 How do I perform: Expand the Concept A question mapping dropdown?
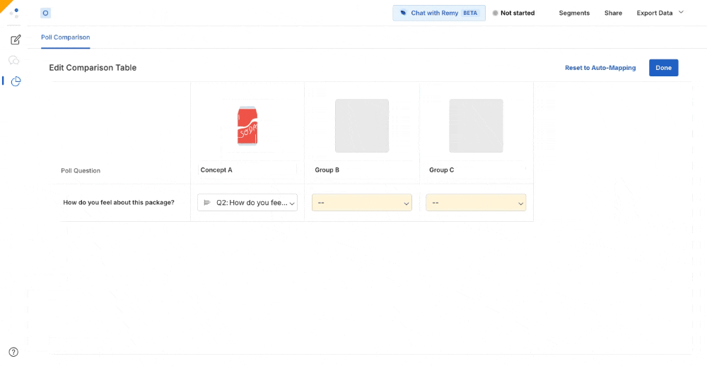pyautogui.click(x=247, y=203)
